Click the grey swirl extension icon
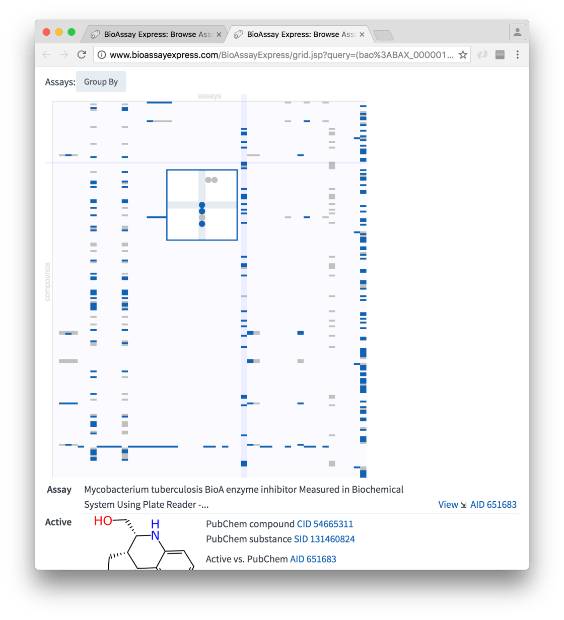The image size is (564, 620). (x=482, y=55)
